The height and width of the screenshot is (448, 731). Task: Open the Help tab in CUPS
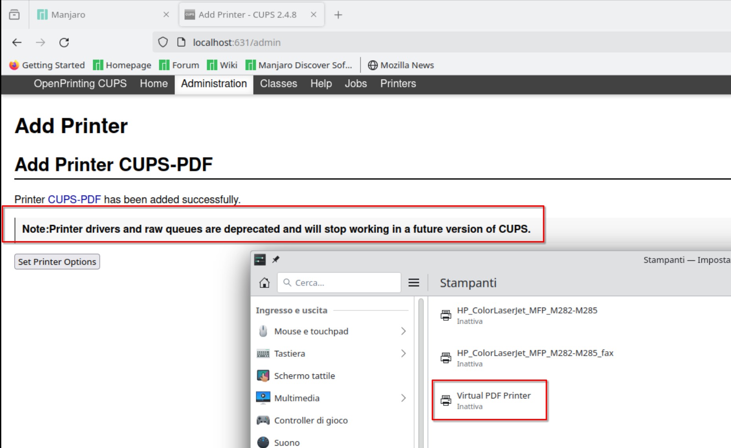click(321, 84)
